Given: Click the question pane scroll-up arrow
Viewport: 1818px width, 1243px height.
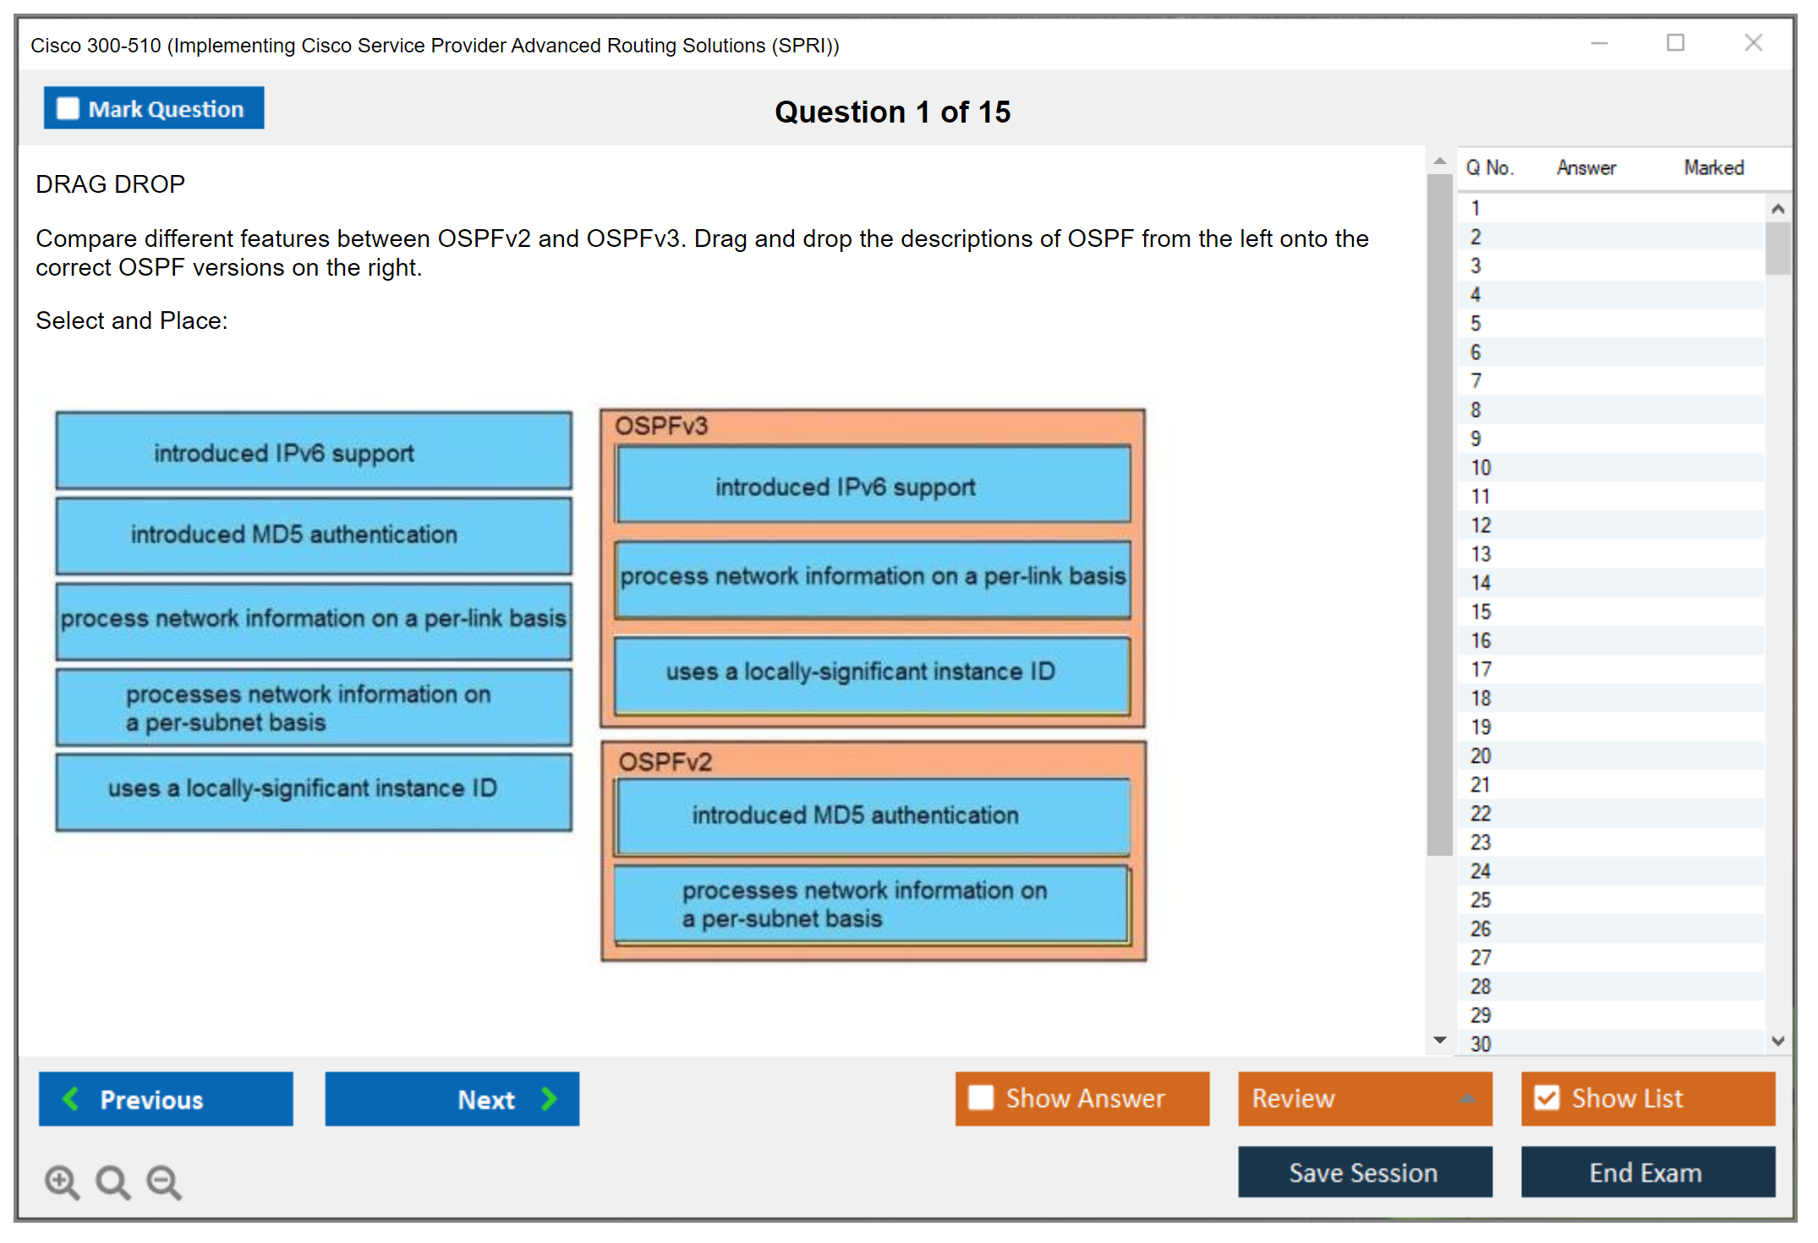Looking at the screenshot, I should [1439, 161].
